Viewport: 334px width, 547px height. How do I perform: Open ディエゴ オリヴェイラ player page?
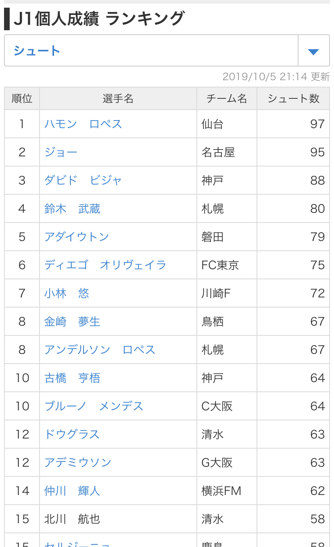tap(105, 265)
